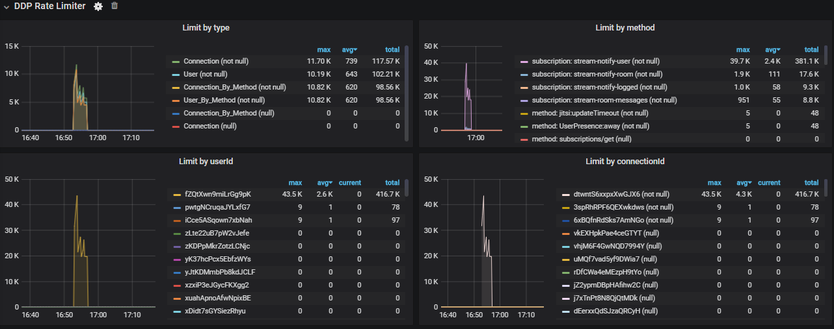Viewport: 834px width, 329px height.
Task: Sort Limit by method by max column
Action: click(x=743, y=50)
